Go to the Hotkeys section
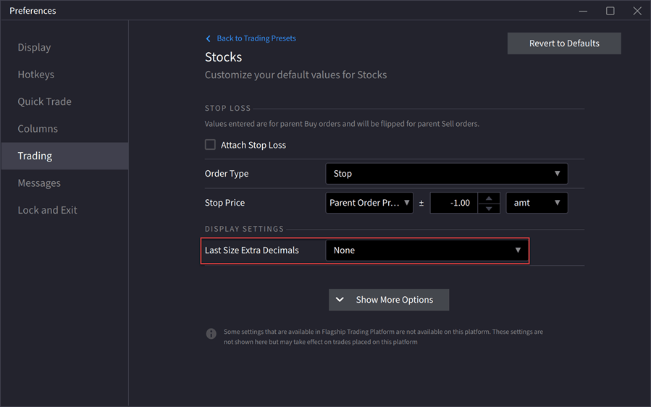Image resolution: width=651 pixels, height=407 pixels. coord(36,75)
